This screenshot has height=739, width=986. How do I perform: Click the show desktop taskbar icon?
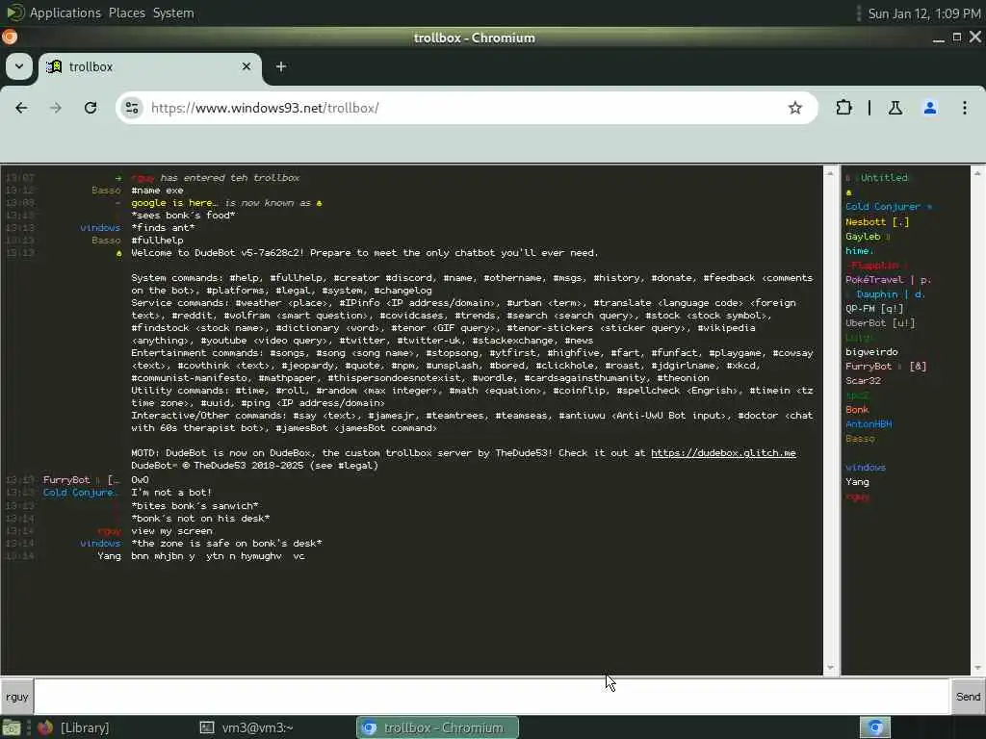coord(12,727)
